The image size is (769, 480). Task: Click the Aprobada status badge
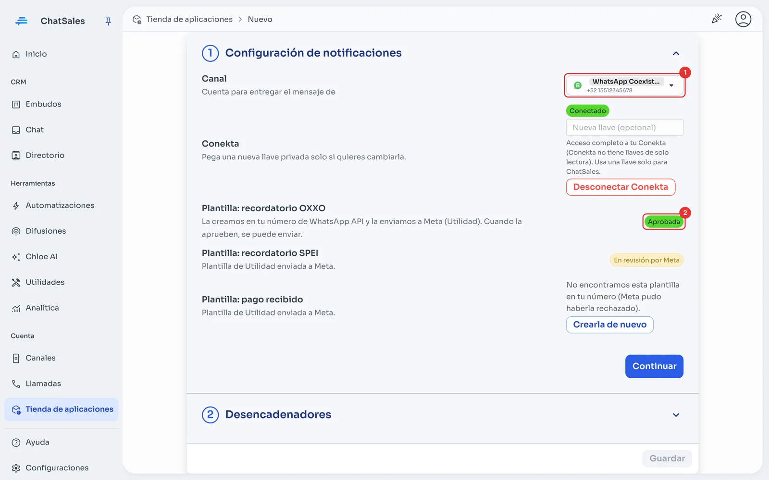664,222
